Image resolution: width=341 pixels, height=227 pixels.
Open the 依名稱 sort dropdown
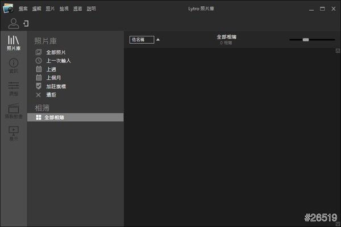[x=142, y=40]
